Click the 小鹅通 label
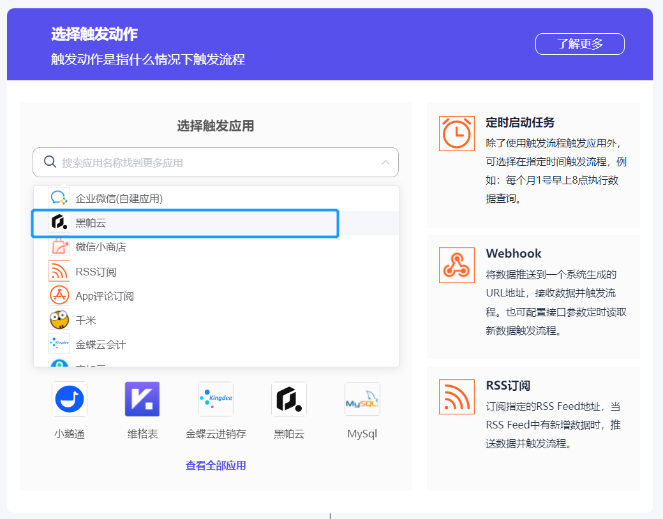This screenshot has width=663, height=519. [70, 434]
